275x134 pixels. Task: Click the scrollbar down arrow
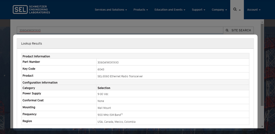262,126
